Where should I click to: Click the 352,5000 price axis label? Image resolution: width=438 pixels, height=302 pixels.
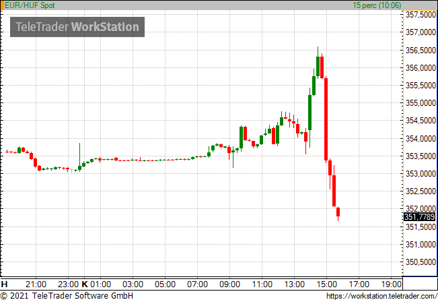(421, 191)
